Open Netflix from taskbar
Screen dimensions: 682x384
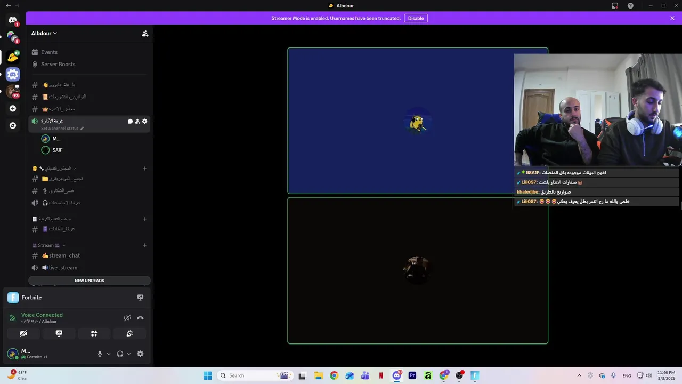pos(381,375)
